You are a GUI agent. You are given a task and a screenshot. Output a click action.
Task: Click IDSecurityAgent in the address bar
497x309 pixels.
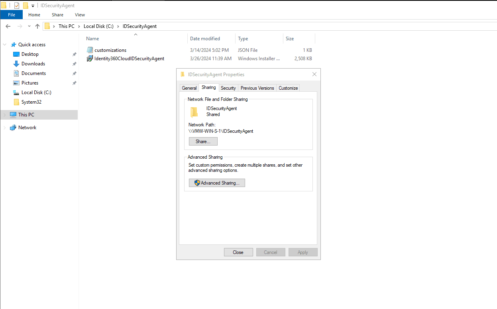click(x=139, y=26)
